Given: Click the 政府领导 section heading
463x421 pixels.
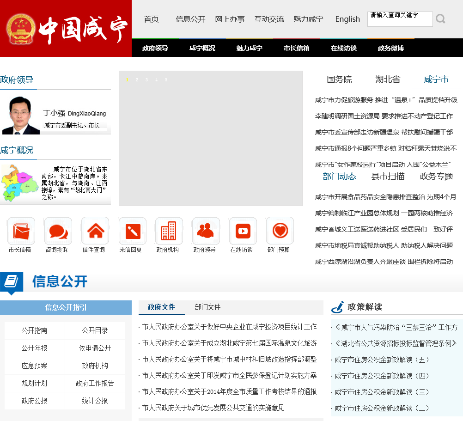Looking at the screenshot, I should point(17,79).
